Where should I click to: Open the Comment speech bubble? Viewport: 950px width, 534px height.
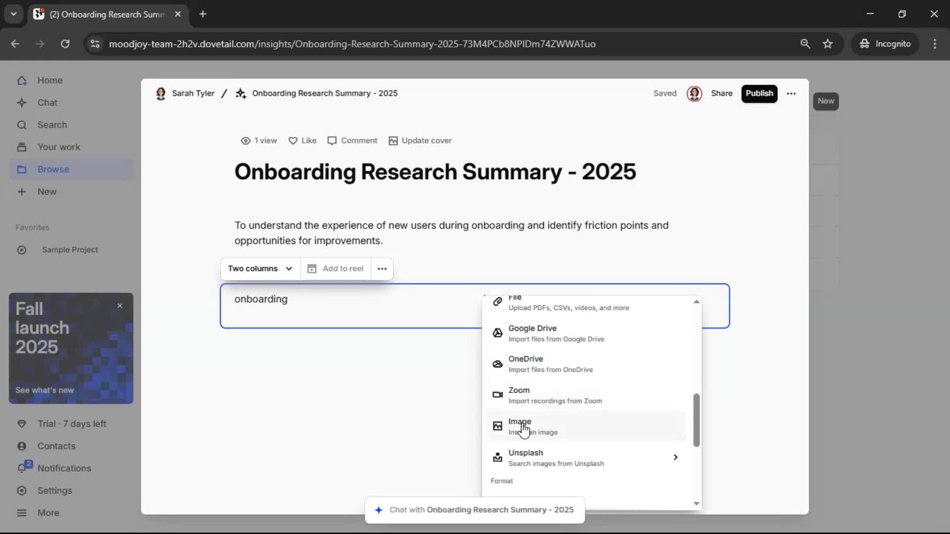[x=332, y=141]
